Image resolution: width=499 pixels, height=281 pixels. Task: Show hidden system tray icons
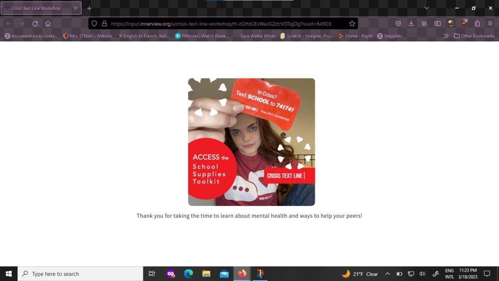click(x=388, y=274)
